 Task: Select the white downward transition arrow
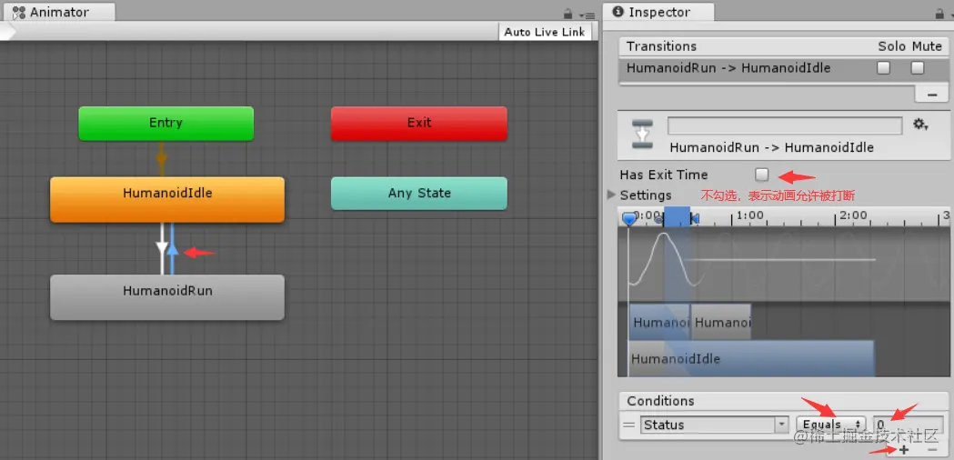tap(162, 249)
